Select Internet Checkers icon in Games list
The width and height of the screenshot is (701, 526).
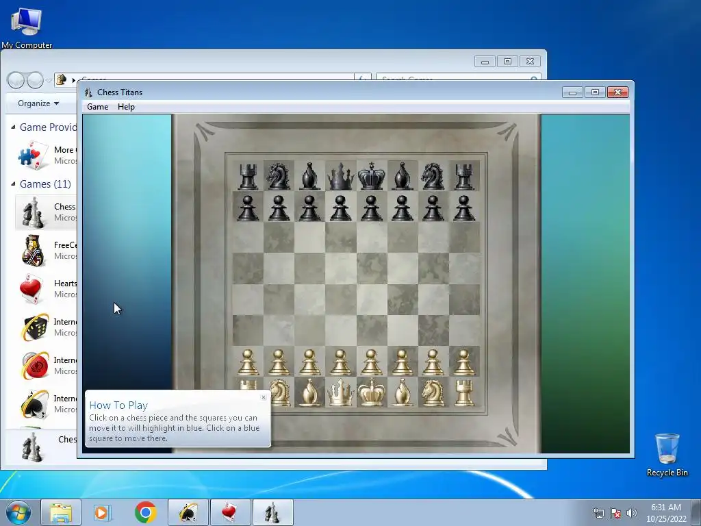pyautogui.click(x=34, y=366)
